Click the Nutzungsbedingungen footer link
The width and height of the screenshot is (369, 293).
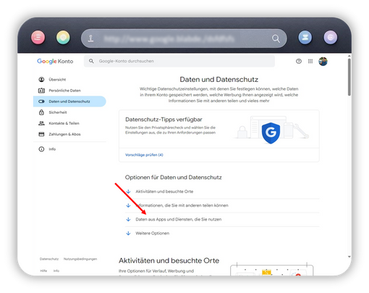point(80,259)
